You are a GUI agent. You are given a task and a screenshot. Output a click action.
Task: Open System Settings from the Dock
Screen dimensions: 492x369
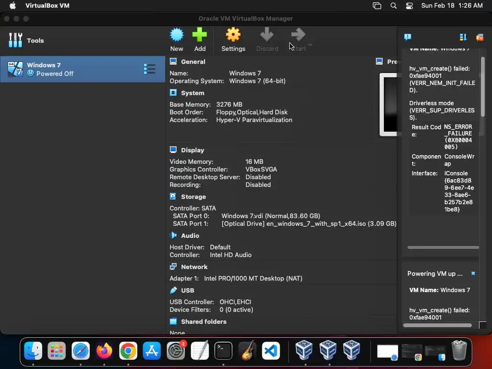(176, 351)
